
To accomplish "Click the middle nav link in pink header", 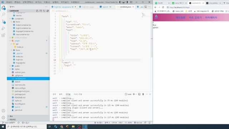I will coord(195,18).
